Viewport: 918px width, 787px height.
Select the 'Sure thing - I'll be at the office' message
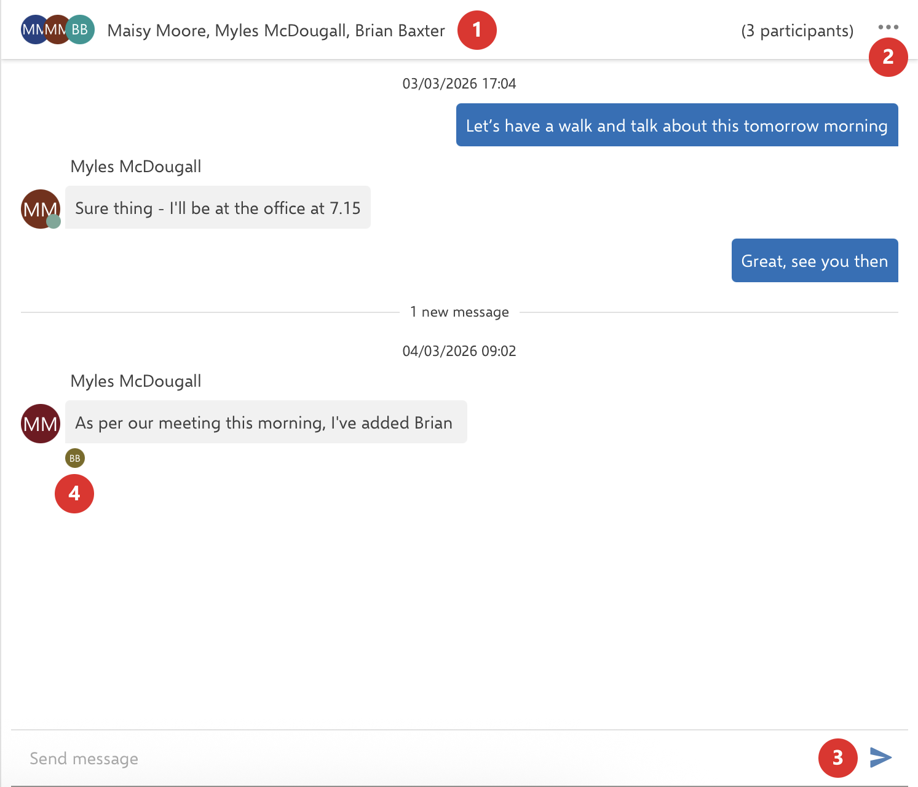pyautogui.click(x=218, y=207)
